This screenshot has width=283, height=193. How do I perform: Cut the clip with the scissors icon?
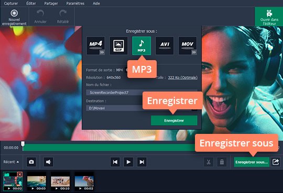point(209,162)
